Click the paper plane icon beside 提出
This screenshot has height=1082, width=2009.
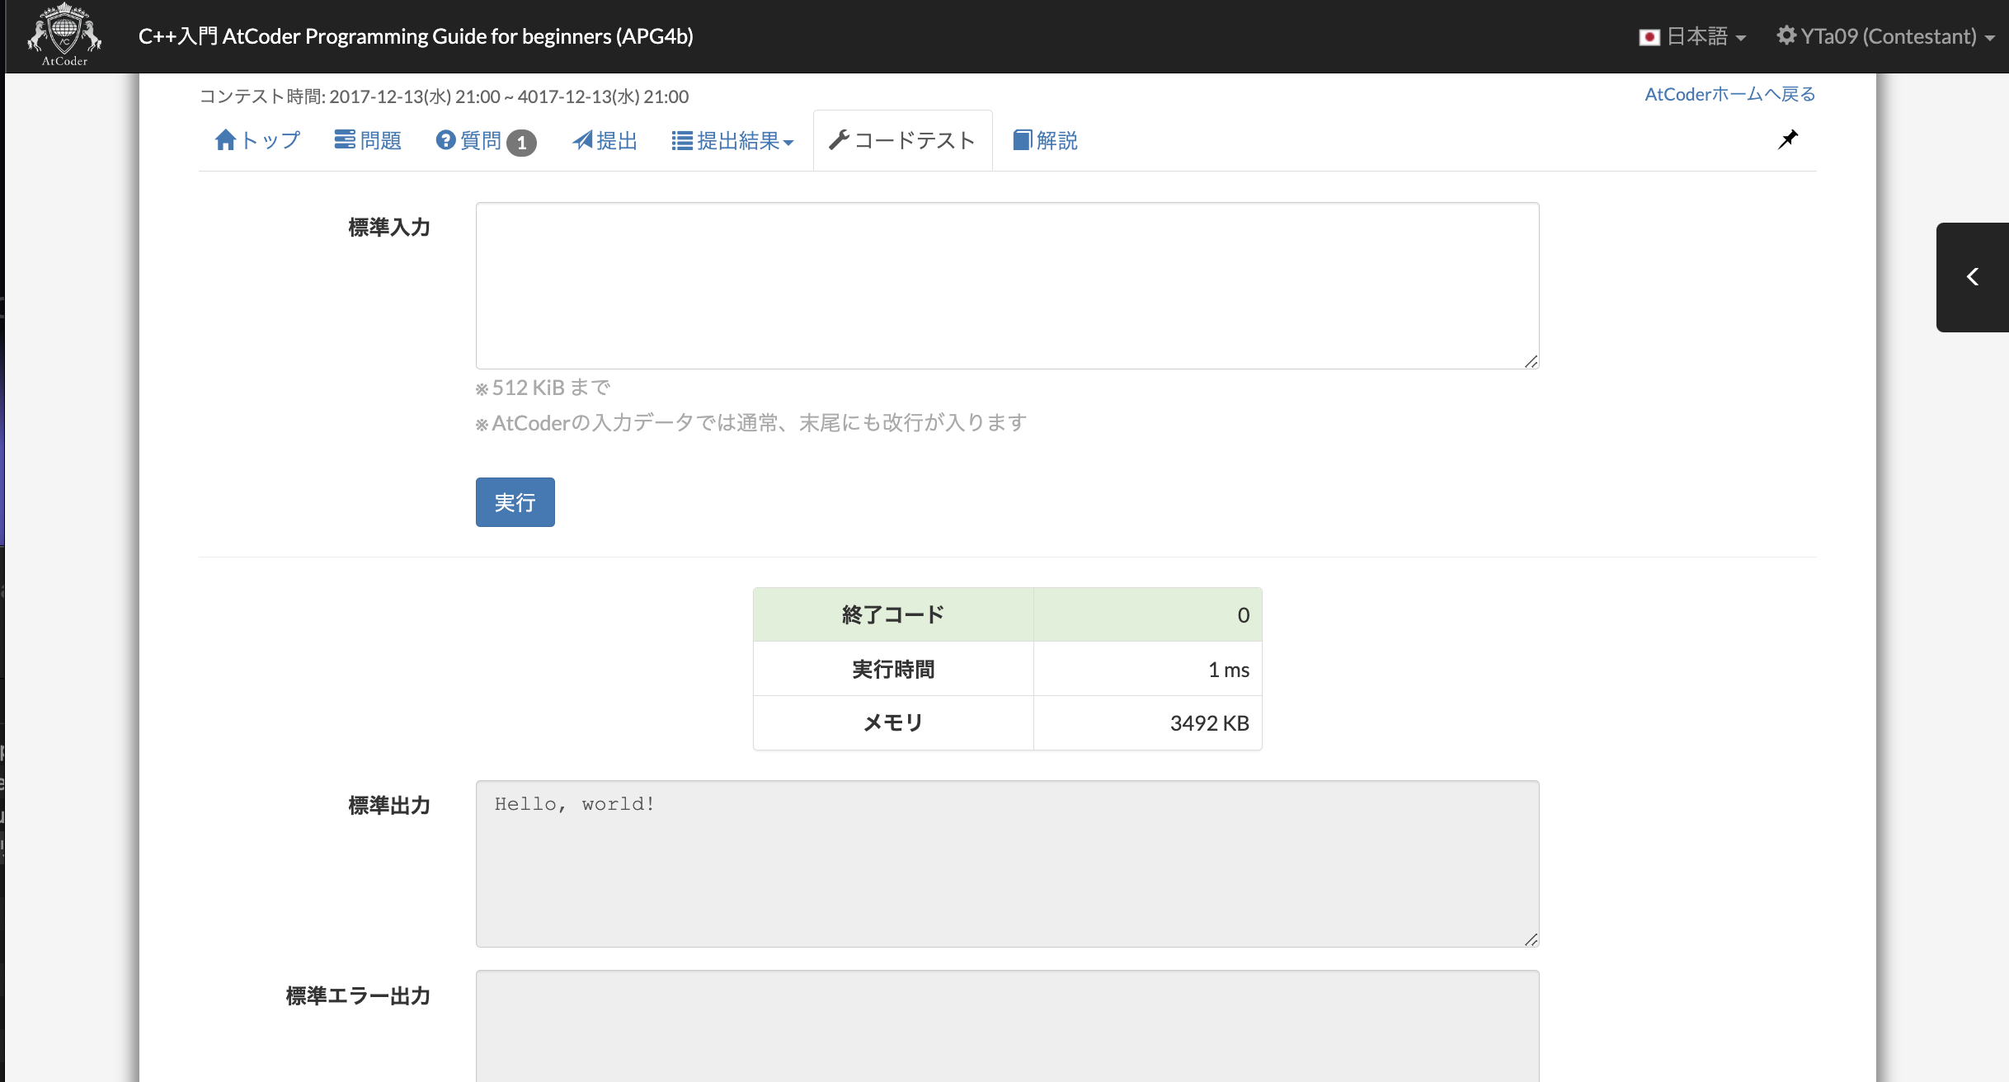(583, 140)
